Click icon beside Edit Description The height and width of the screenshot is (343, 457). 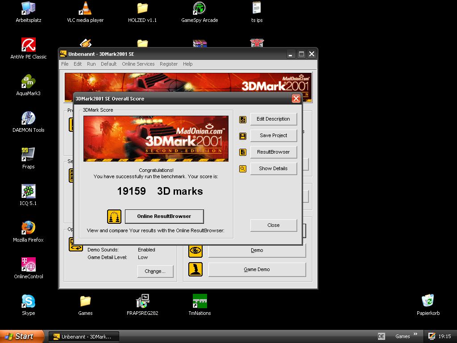[x=243, y=120]
